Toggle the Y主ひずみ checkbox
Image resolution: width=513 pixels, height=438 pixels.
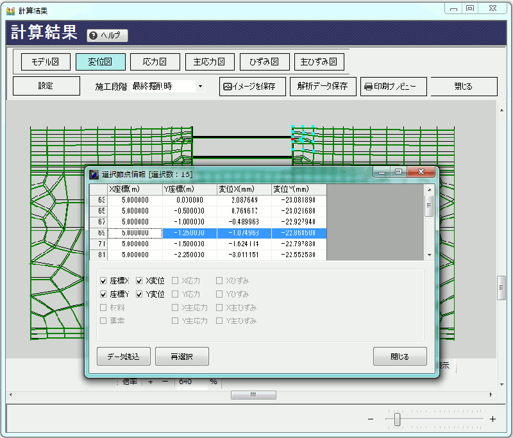click(219, 321)
